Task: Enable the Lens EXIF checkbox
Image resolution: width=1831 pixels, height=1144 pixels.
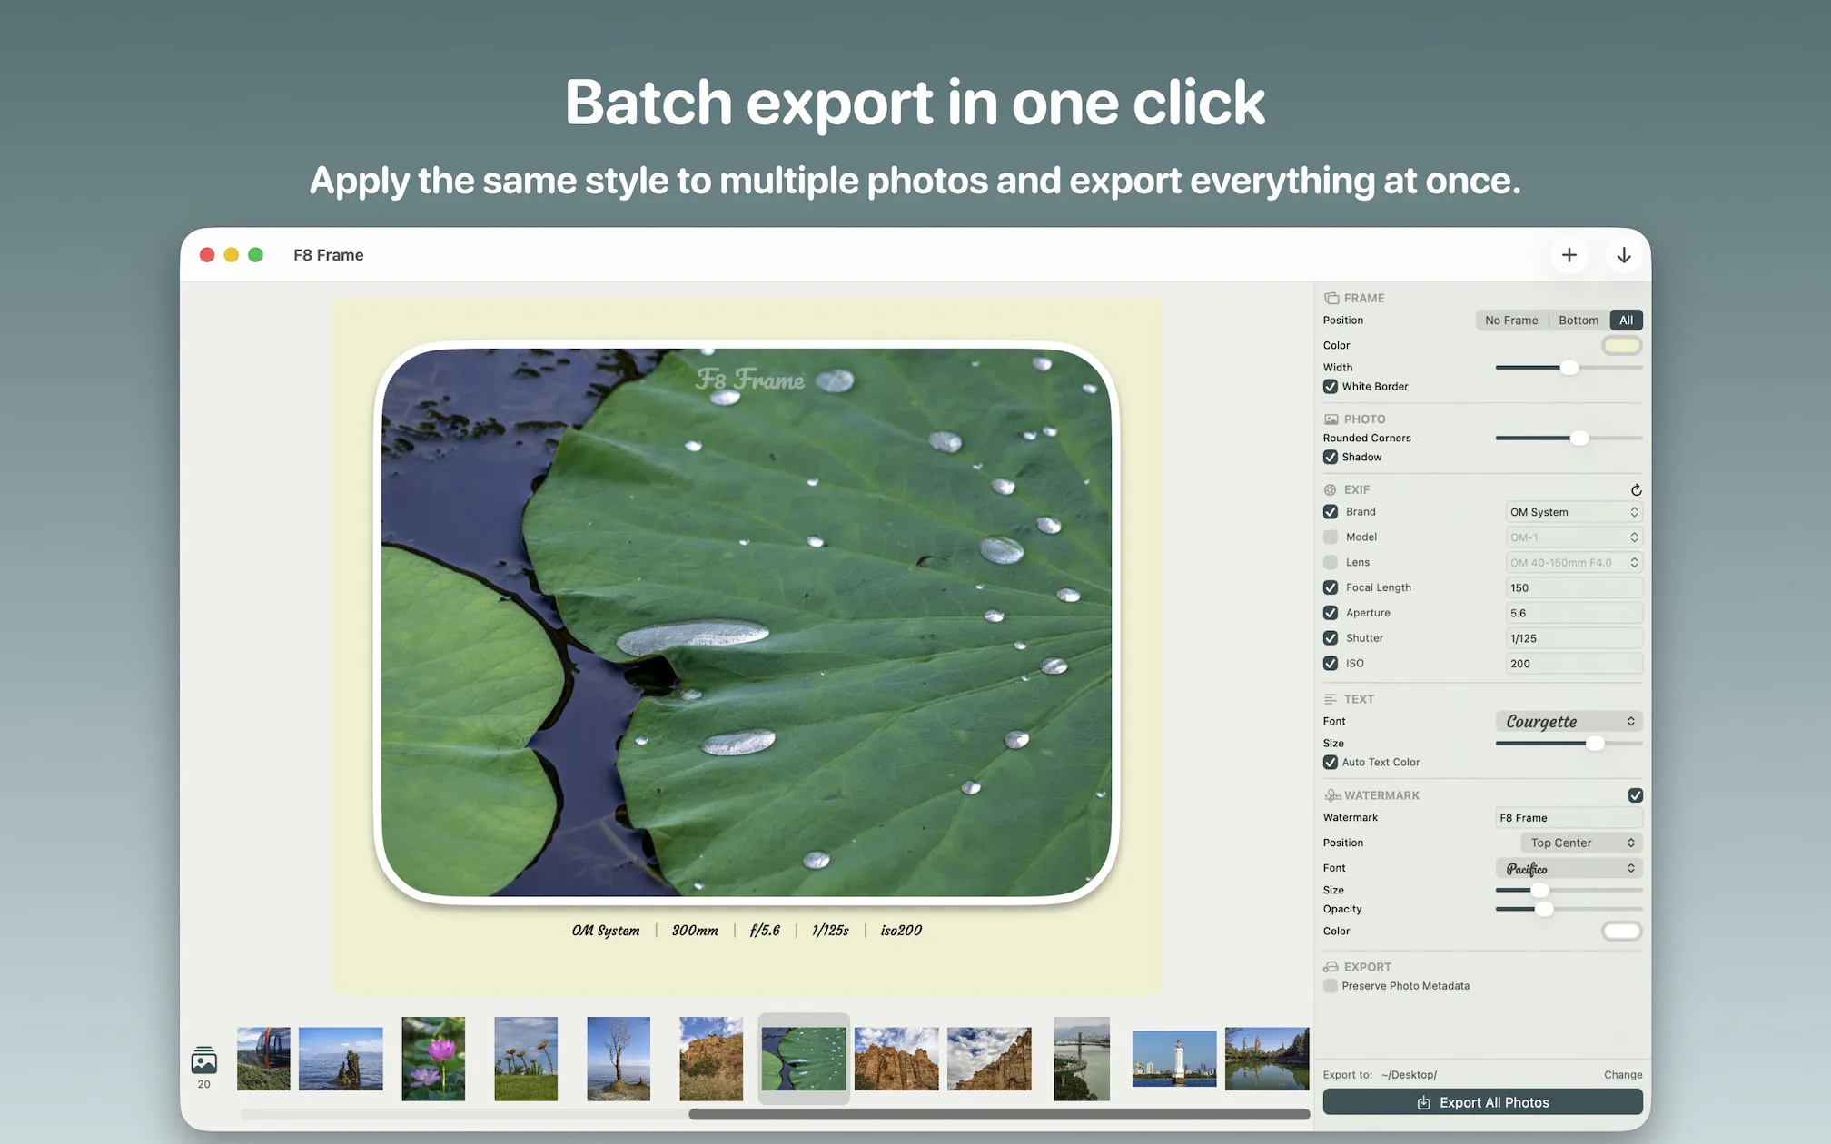Action: [1331, 563]
